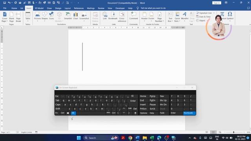Screen dimensions: 251x141
Task: Redo the last action
Action: (x=15, y=3)
